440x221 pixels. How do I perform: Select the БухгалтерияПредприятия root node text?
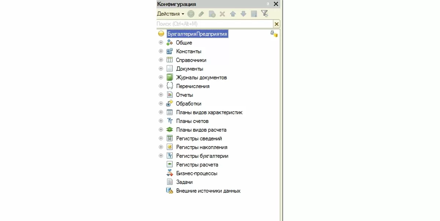tap(198, 34)
